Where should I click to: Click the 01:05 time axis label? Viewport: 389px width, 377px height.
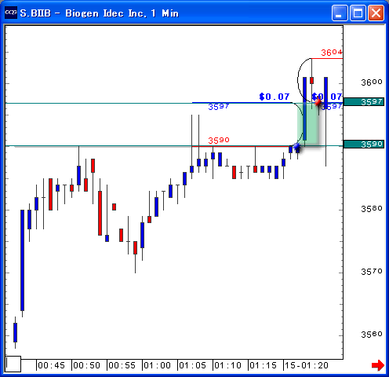click(193, 365)
